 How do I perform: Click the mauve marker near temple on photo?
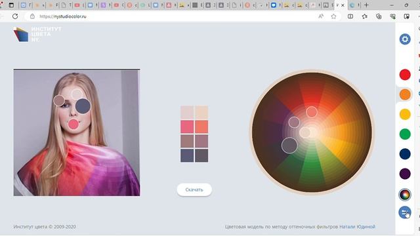pos(59,100)
